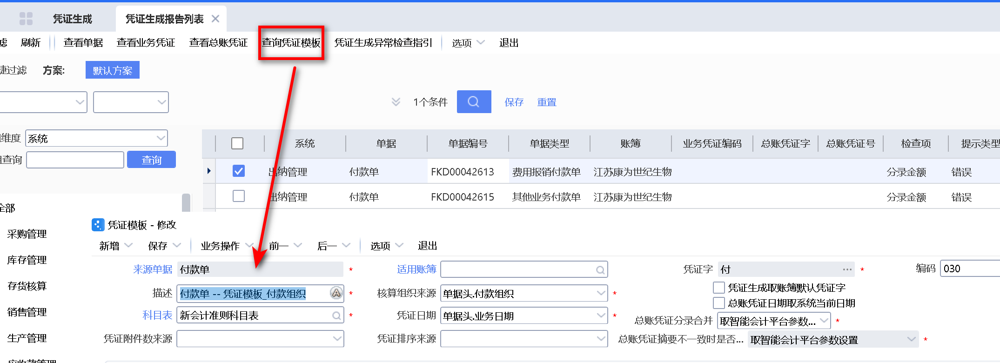
Task: Open the 适用账簿 lookup magnifier
Action: tap(600, 270)
